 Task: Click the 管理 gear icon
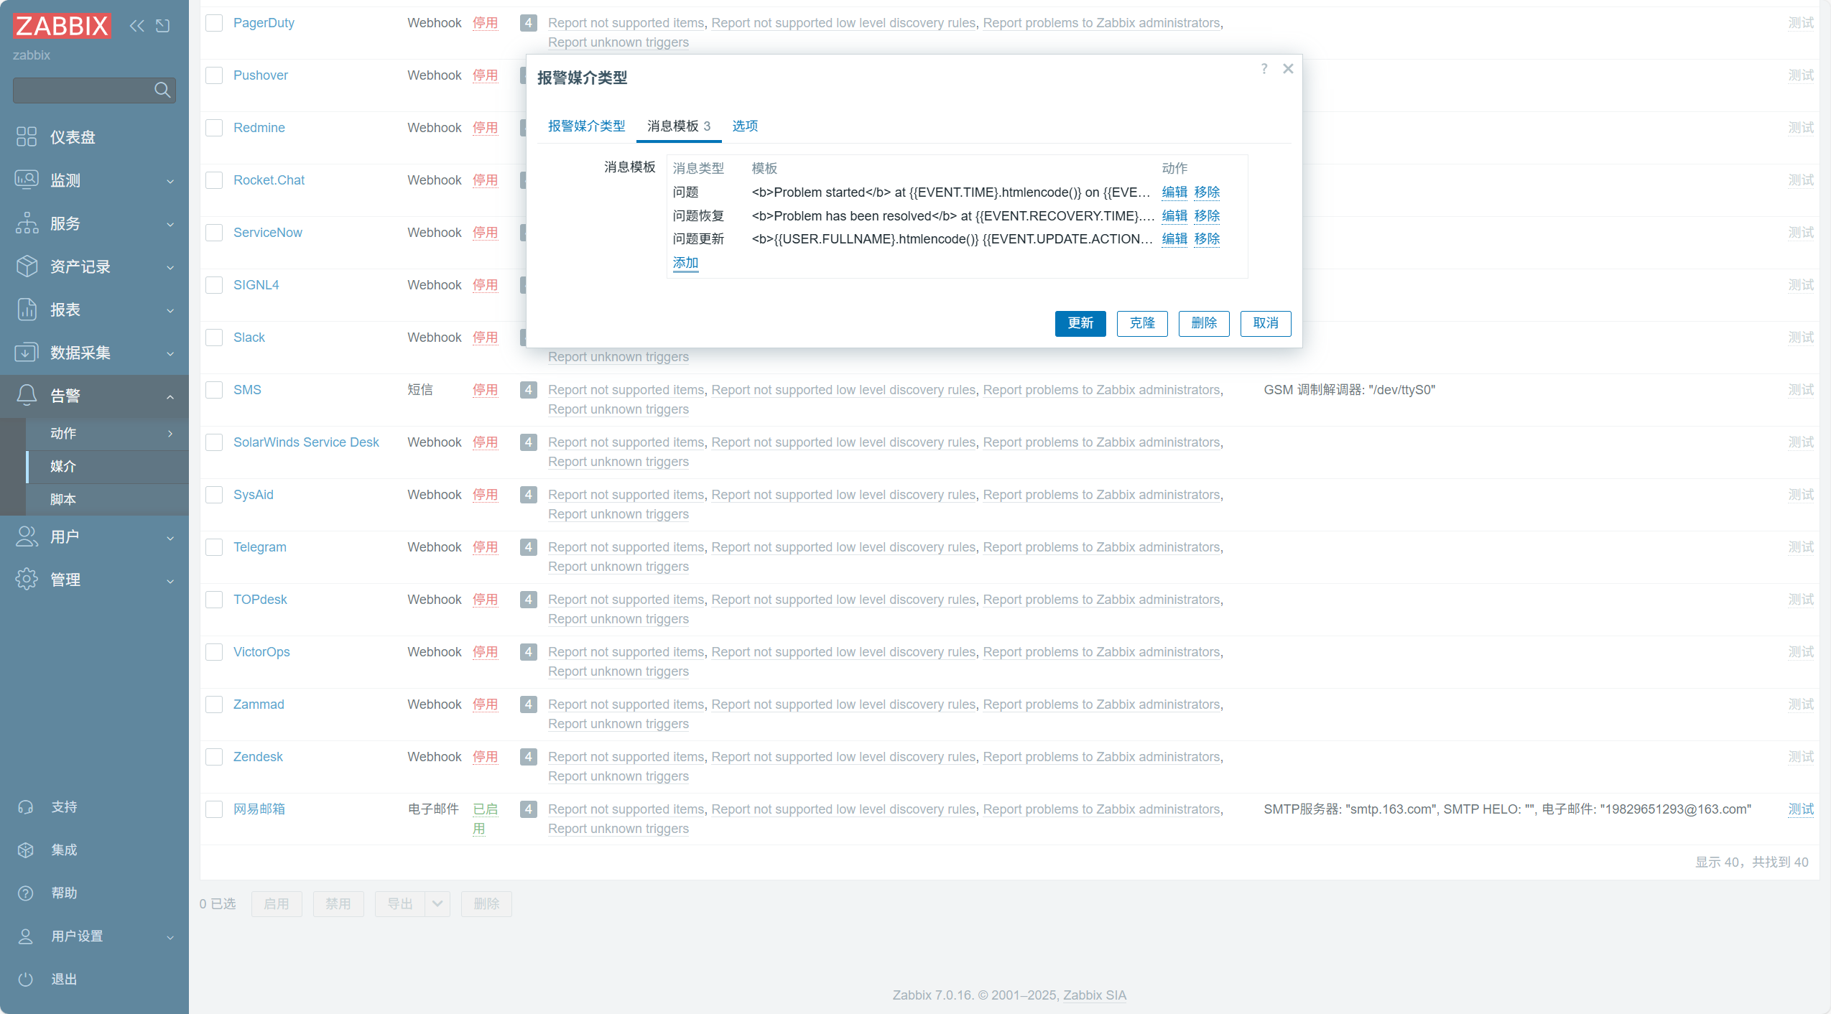click(27, 580)
